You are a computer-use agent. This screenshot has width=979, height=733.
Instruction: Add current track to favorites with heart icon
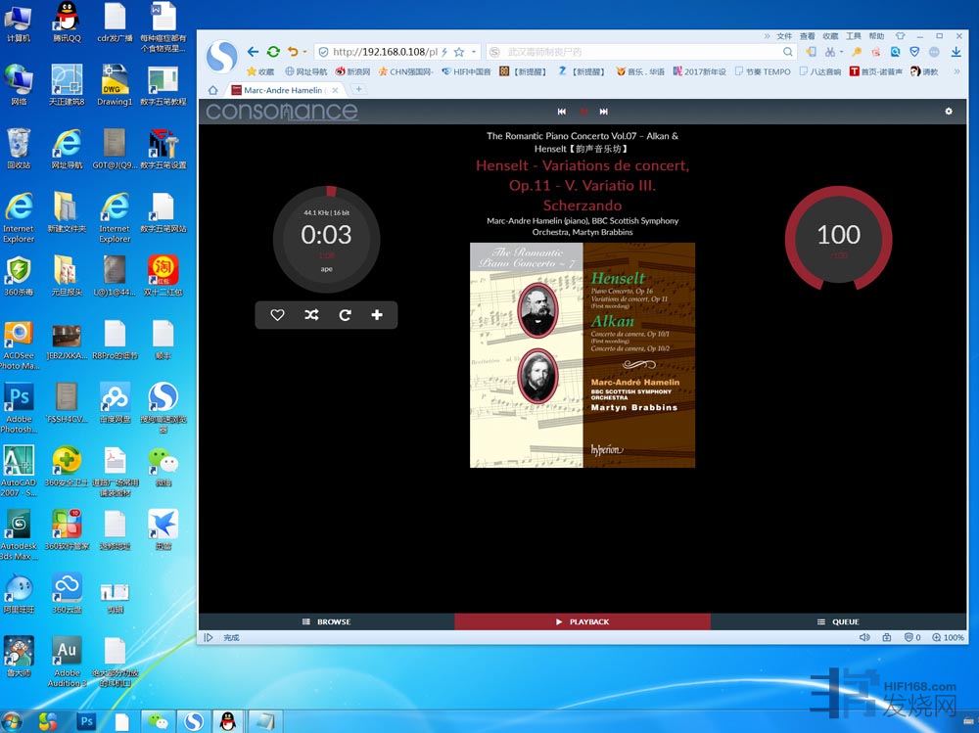277,315
